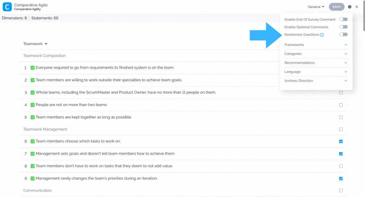Click the SAVE button
Image resolution: width=365 pixels, height=197 pixels.
[x=336, y=7]
